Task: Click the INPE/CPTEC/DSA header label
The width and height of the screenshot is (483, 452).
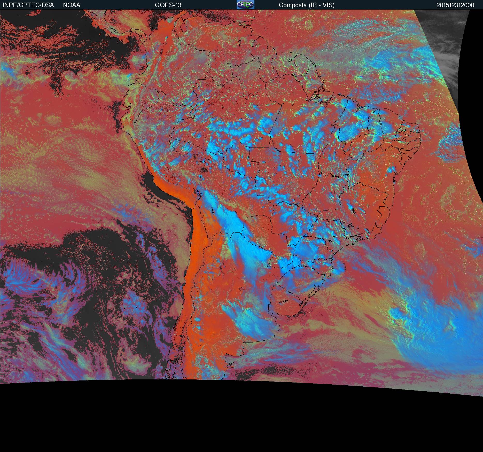Action: tap(28, 5)
